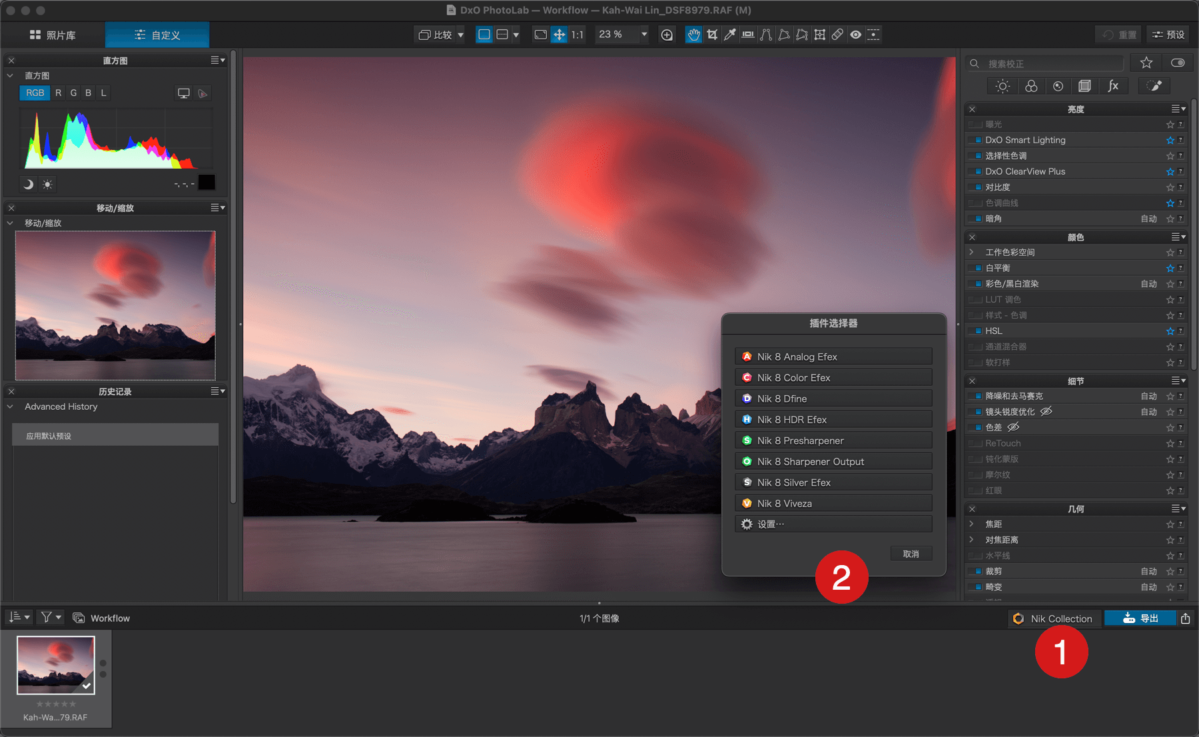The image size is (1199, 737).
Task: Open the Repair bandage tool
Action: 837,35
